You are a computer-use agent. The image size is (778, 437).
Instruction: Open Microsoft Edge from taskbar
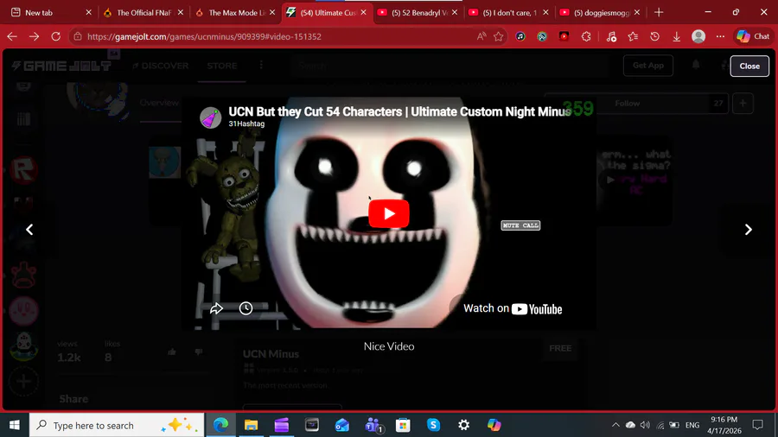point(220,425)
